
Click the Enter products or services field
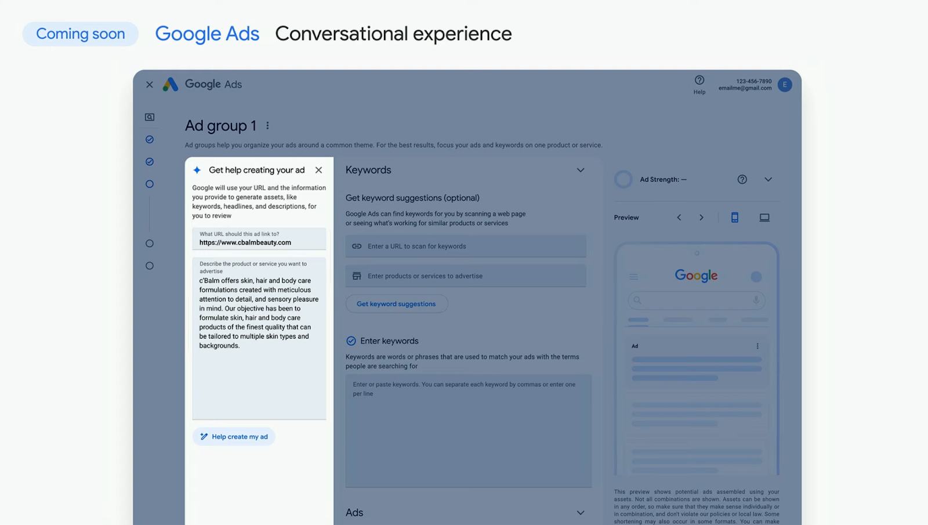[466, 276]
